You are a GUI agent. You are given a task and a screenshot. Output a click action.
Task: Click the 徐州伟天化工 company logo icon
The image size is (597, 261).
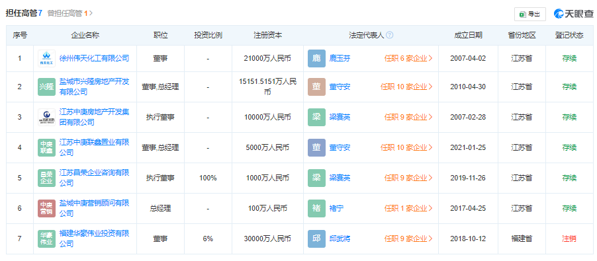coord(46,59)
